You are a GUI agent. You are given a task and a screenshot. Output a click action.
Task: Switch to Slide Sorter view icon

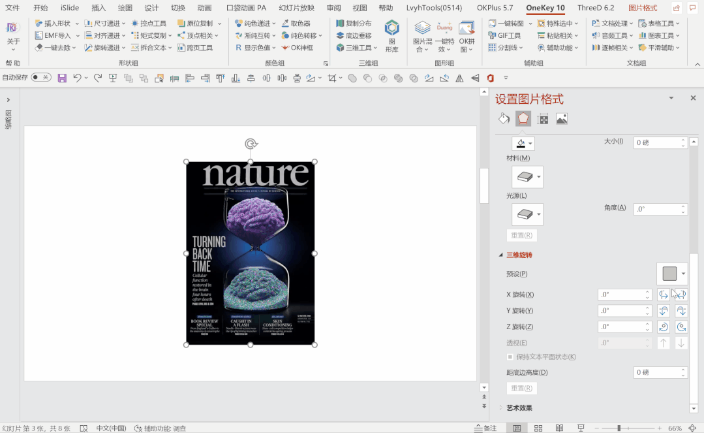coord(538,428)
